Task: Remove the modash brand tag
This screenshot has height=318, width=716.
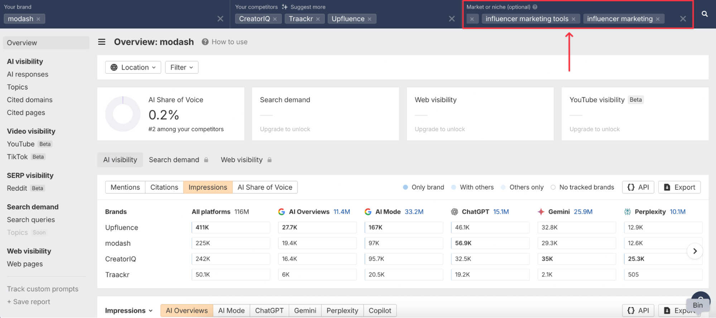Action: tap(38, 19)
